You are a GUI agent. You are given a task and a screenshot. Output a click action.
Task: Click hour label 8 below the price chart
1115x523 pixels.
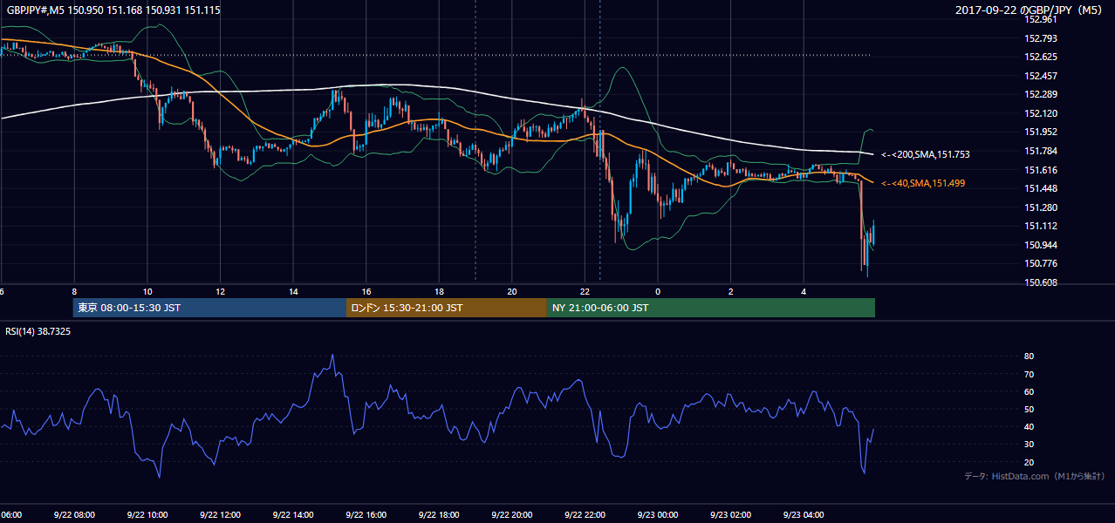click(74, 292)
